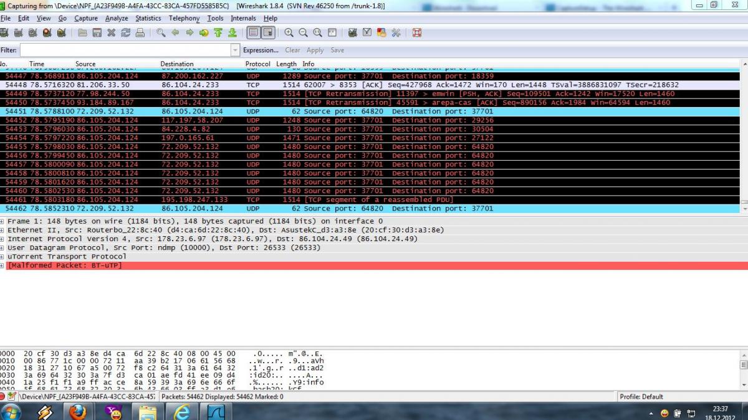The image size is (748, 420).
Task: Save the capture file icon
Action: pyautogui.click(x=97, y=32)
